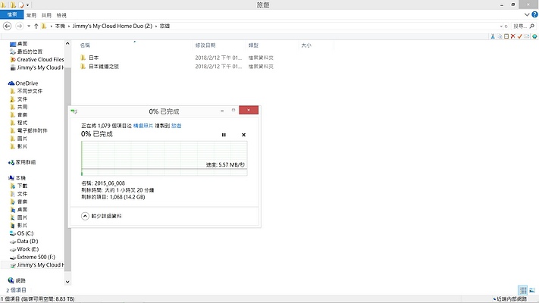Open the recent locations dropdown arrow
Image resolution: width=539 pixels, height=303 pixels.
pyautogui.click(x=29, y=26)
